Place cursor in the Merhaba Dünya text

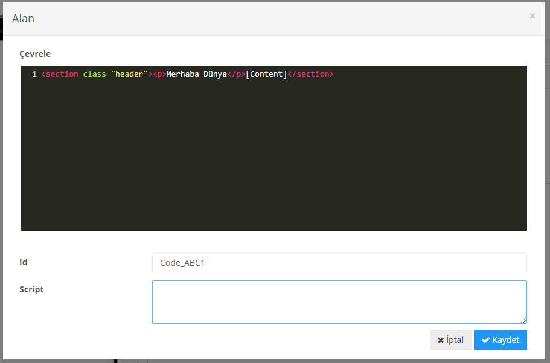[x=196, y=74]
